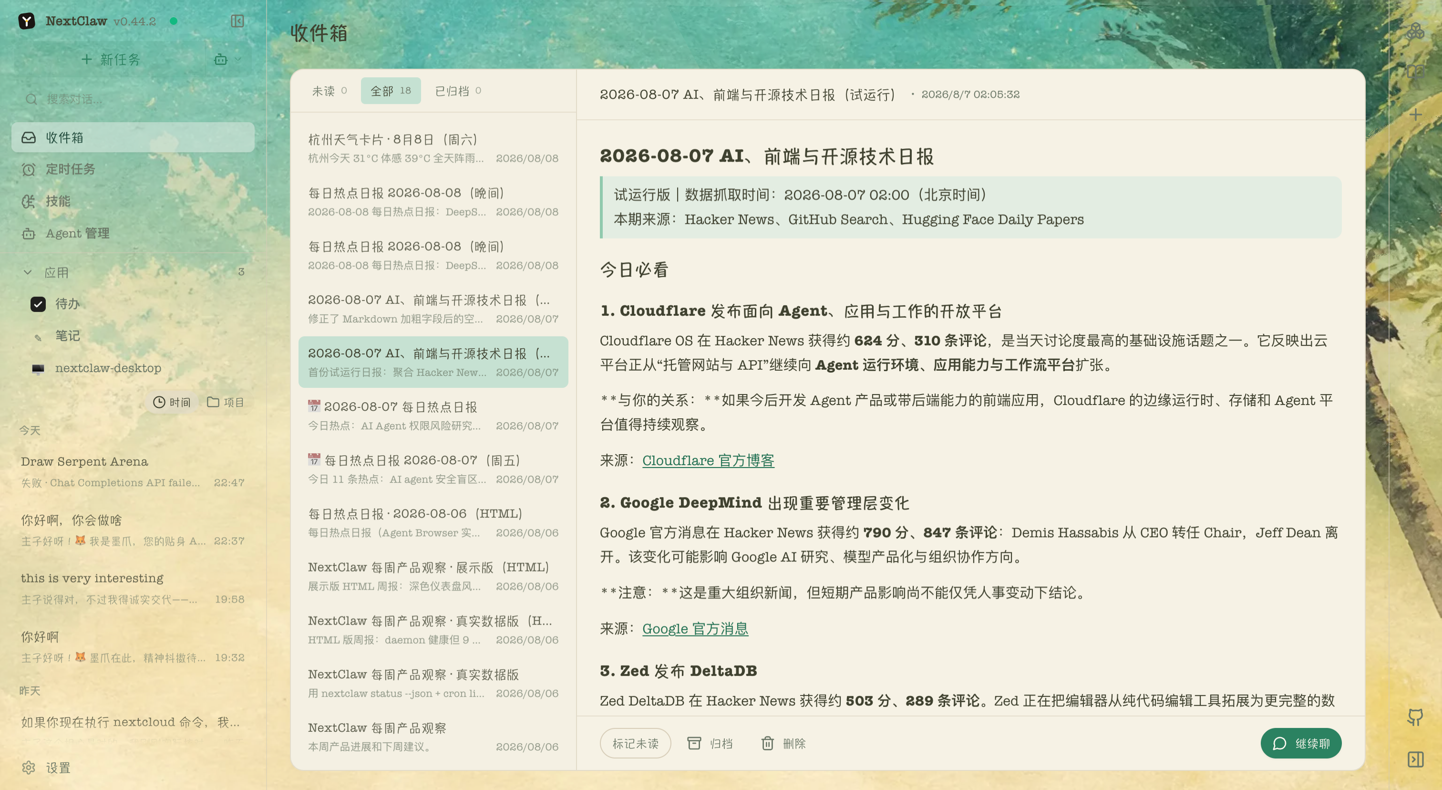
Task: Switch conversation grouping to 项目
Action: (226, 403)
